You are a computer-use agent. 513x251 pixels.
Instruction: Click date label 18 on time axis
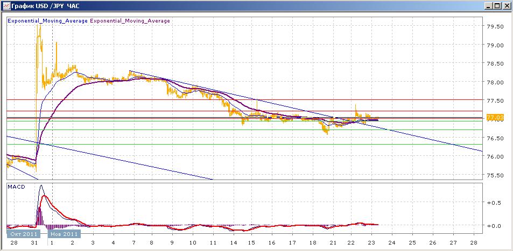[312, 243]
